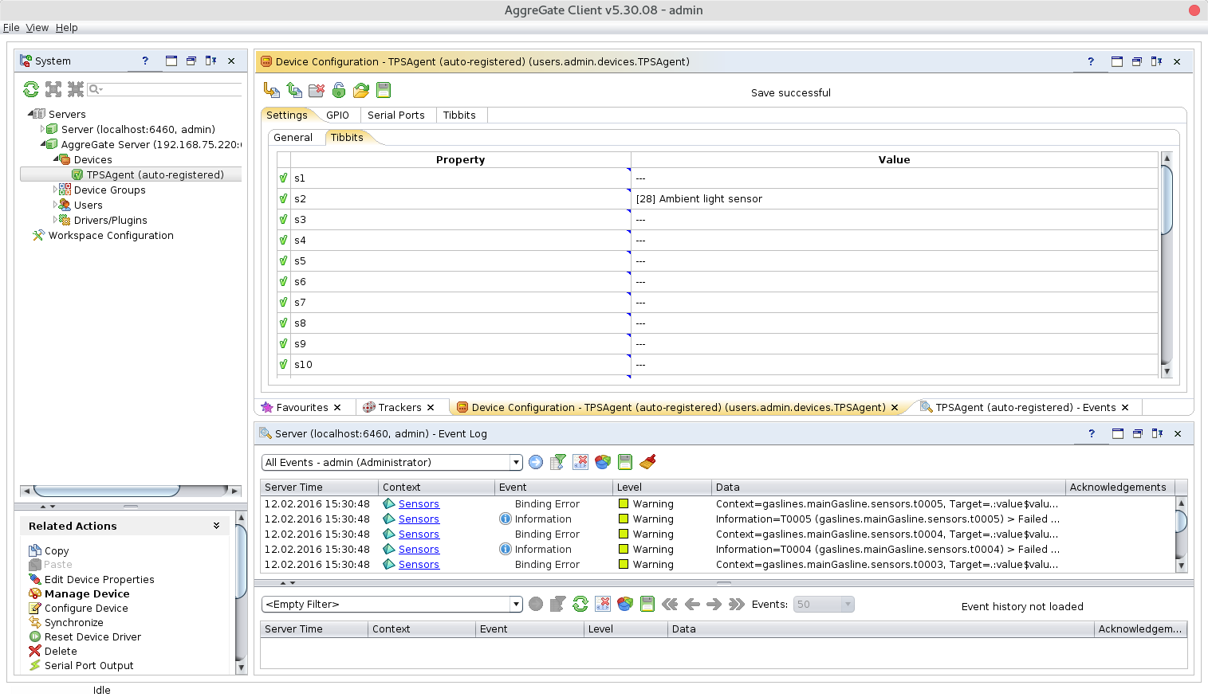
Task: Click the pie chart icon in upper Event Log toolbar
Action: coord(603,462)
